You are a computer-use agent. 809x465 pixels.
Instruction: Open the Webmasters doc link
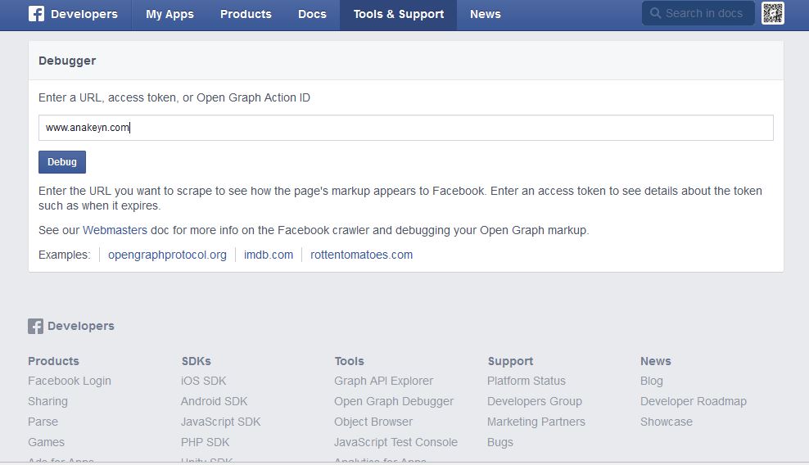(x=115, y=230)
